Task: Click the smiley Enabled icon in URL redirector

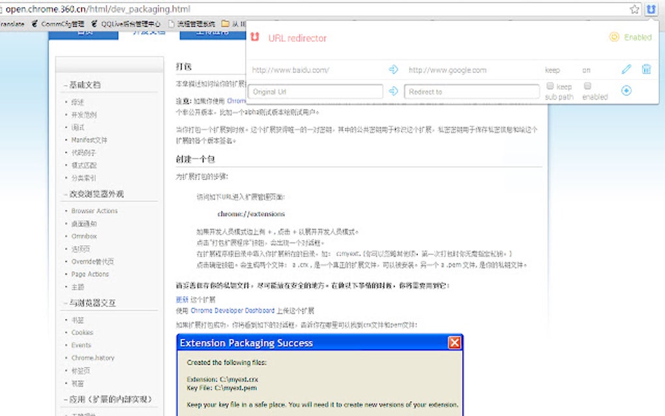Action: (x=613, y=37)
